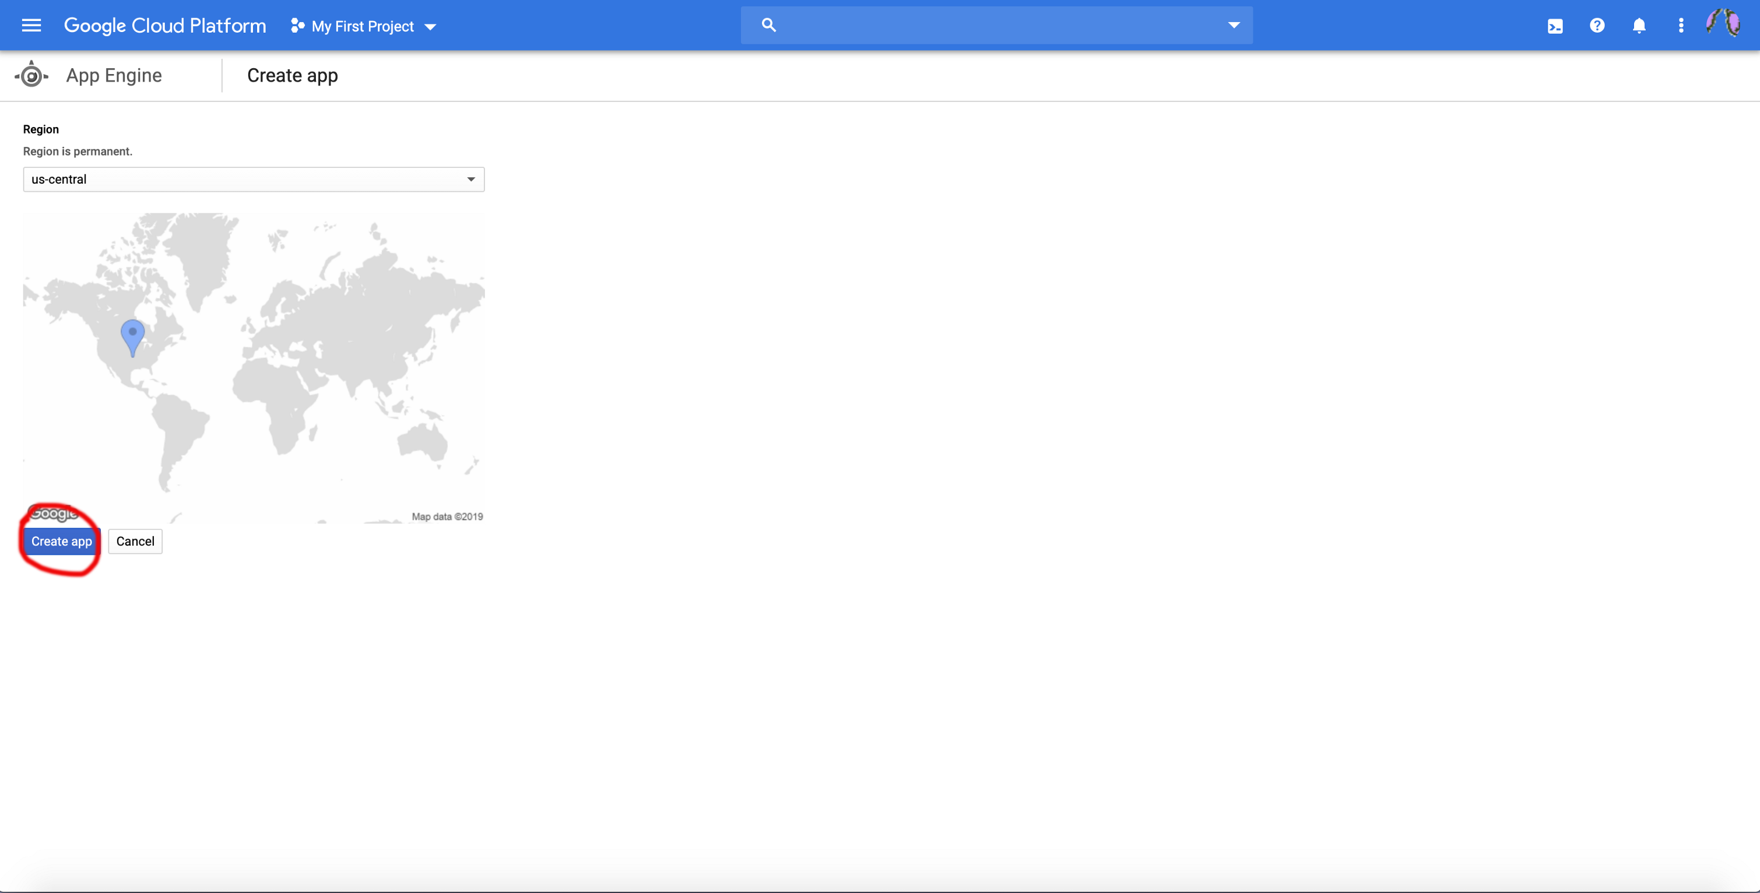Image resolution: width=1760 pixels, height=893 pixels.
Task: Click the Google Cloud Platform title
Action: 164,26
